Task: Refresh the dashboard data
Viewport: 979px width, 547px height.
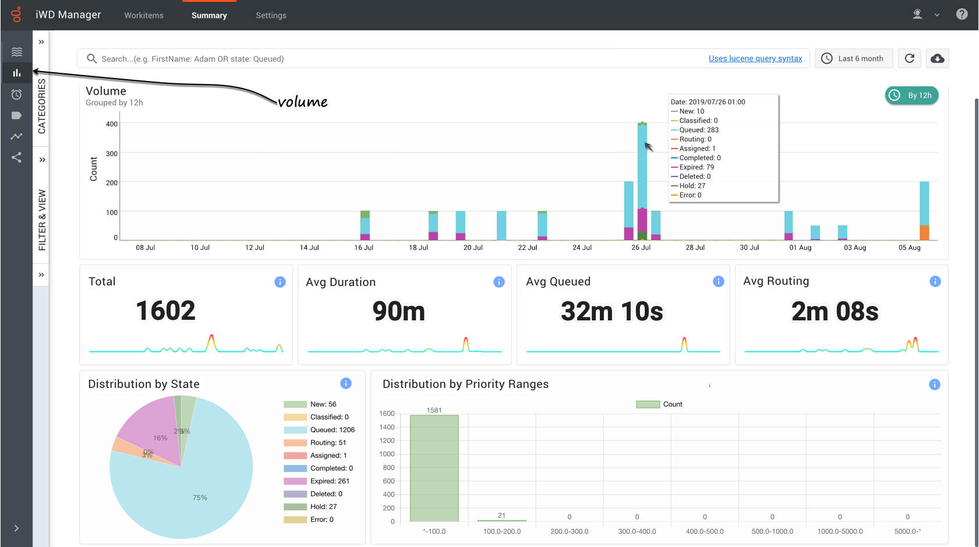Action: (909, 58)
